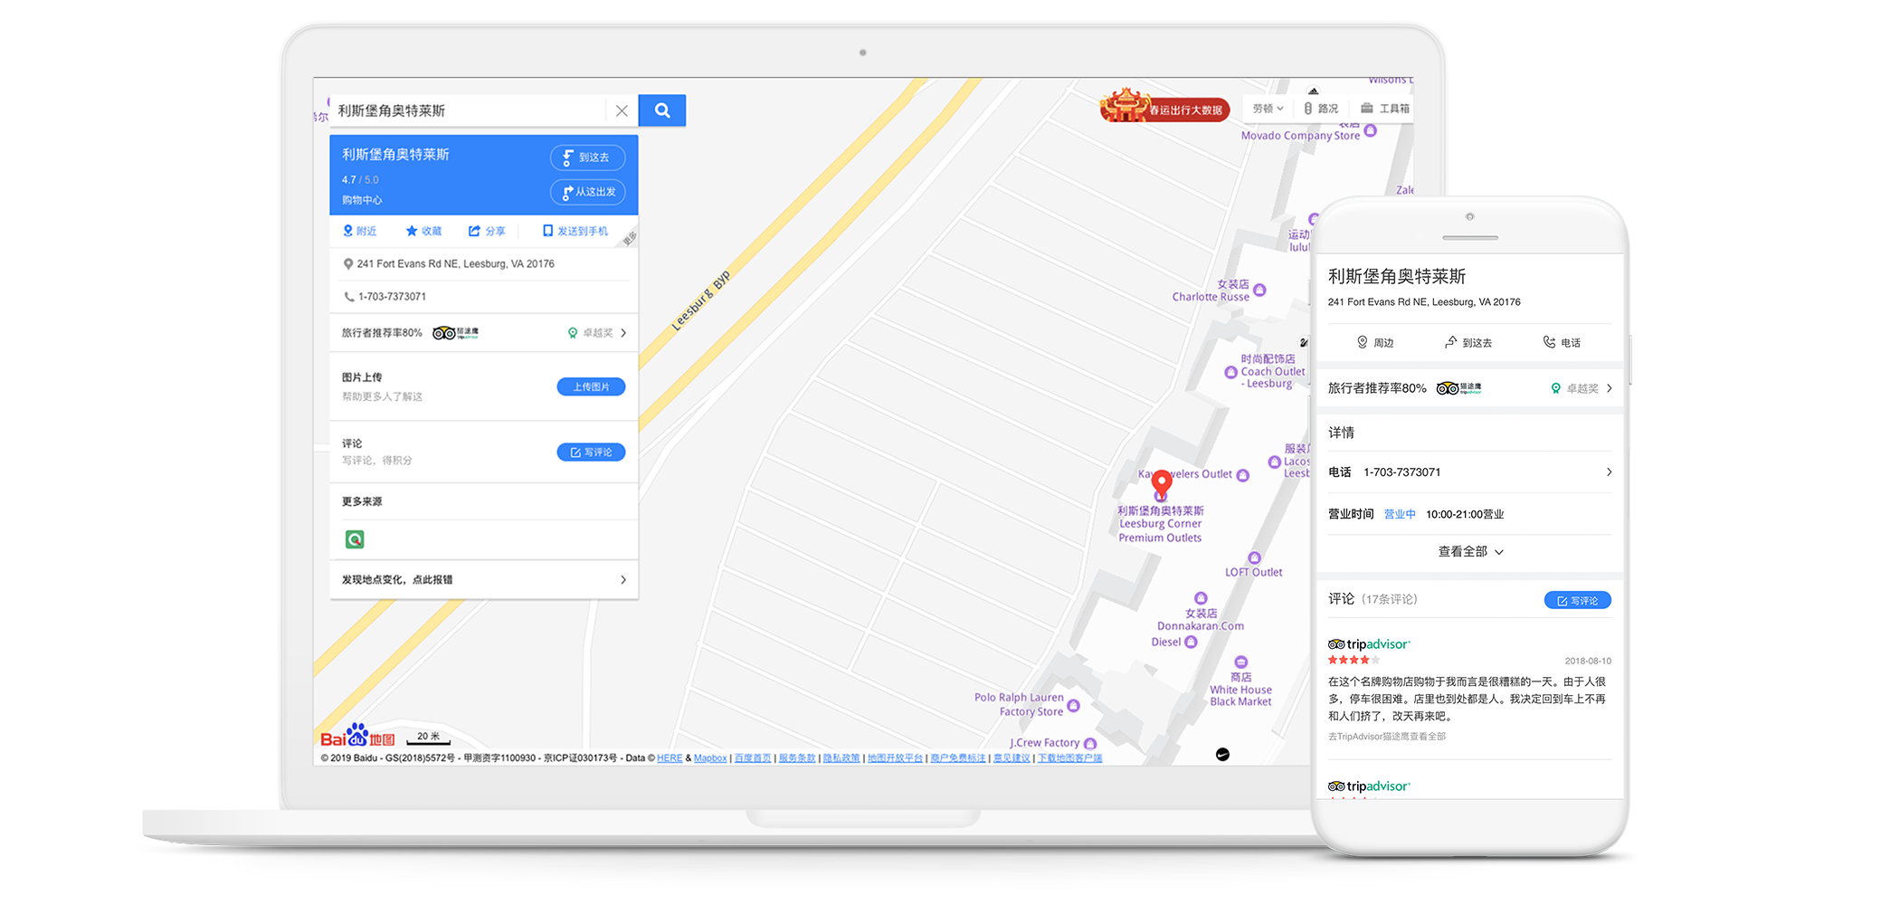Tap the 周边 nearby tab on phone
This screenshot has height=905, width=1900.
tap(1375, 343)
